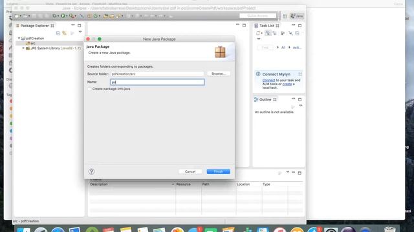
Task: Maximize the Outline panel
Action: tap(300, 99)
